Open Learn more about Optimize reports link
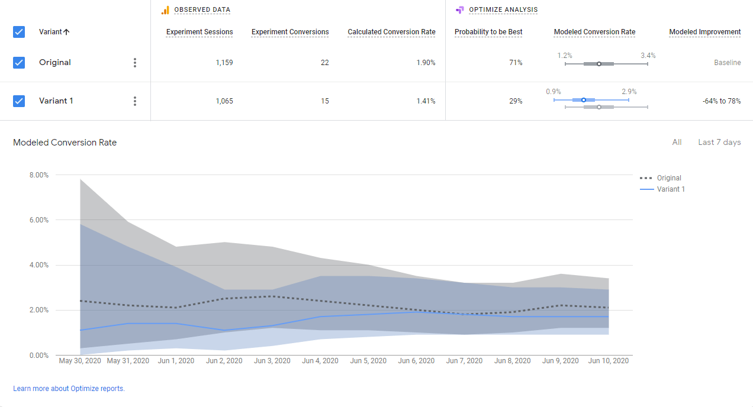The height and width of the screenshot is (407, 753). click(69, 389)
